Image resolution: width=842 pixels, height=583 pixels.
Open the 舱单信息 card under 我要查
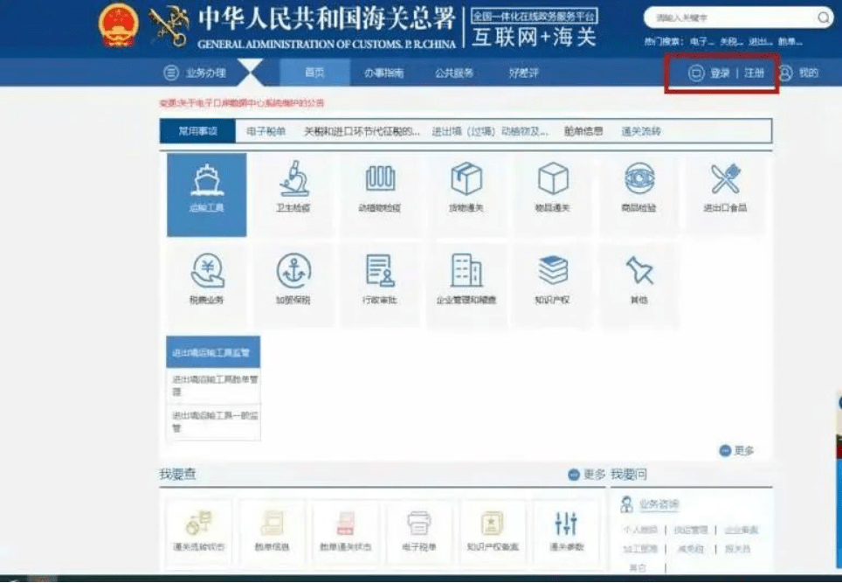coord(272,531)
